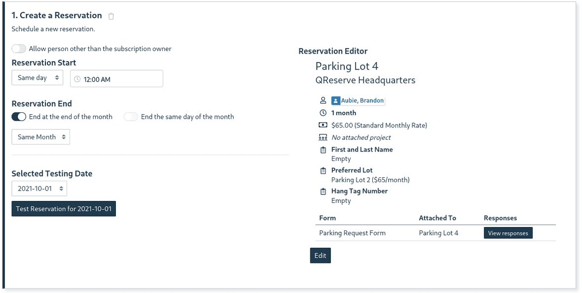Click the clipboard icon beside Hang Tag Number

pos(323,191)
